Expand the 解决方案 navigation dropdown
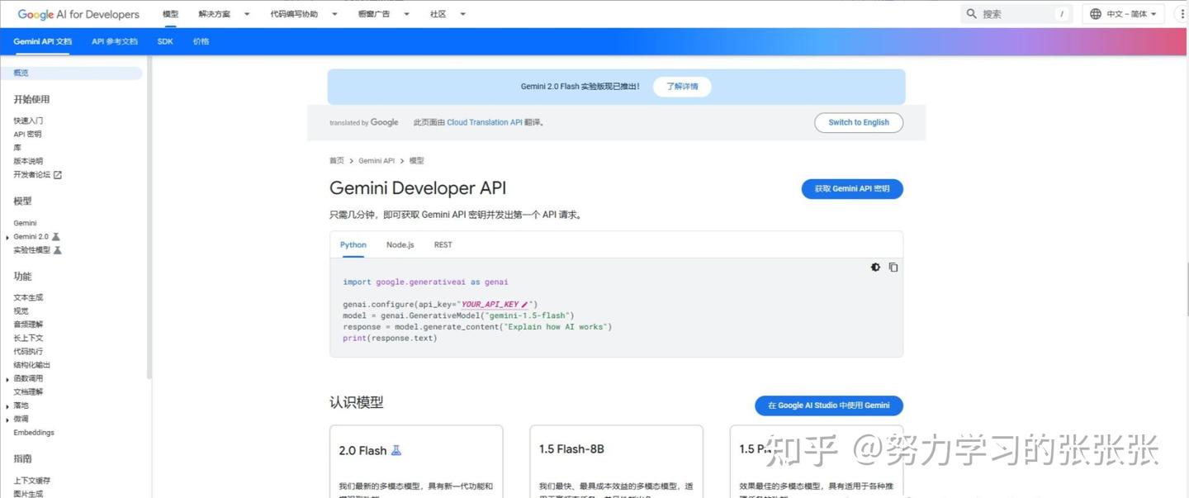The image size is (1189, 498). pos(246,13)
